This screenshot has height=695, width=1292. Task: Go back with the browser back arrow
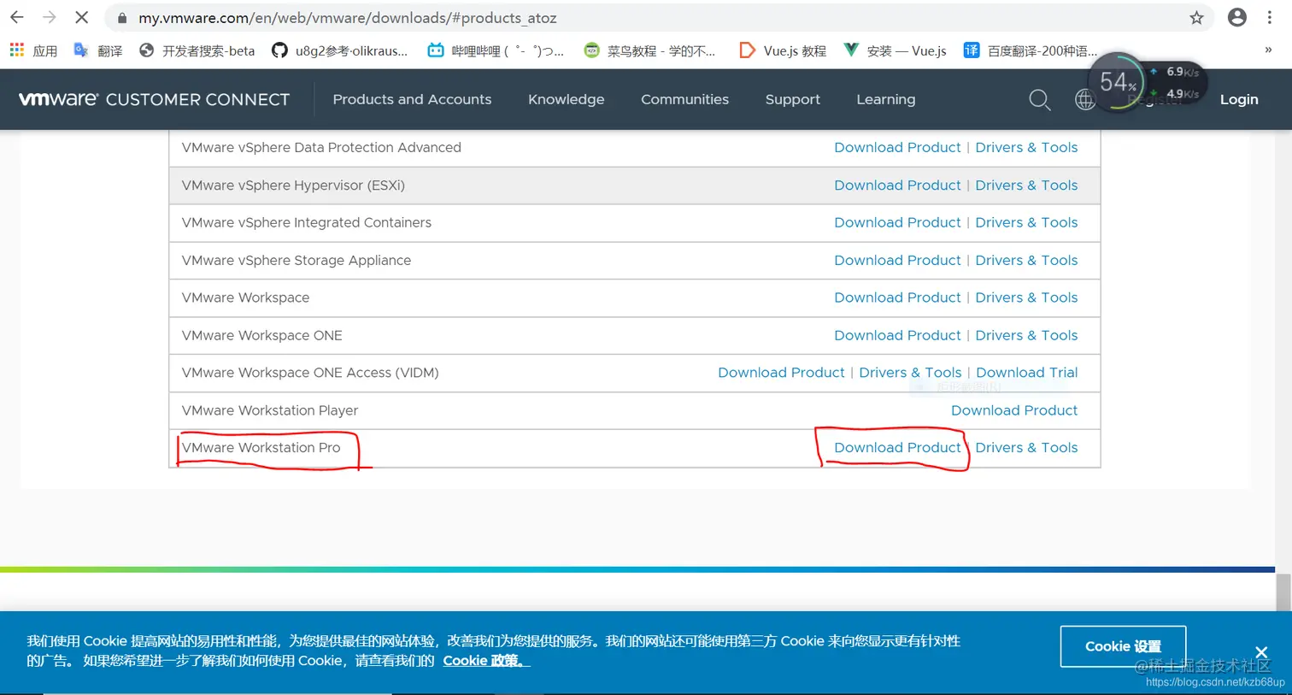point(17,17)
